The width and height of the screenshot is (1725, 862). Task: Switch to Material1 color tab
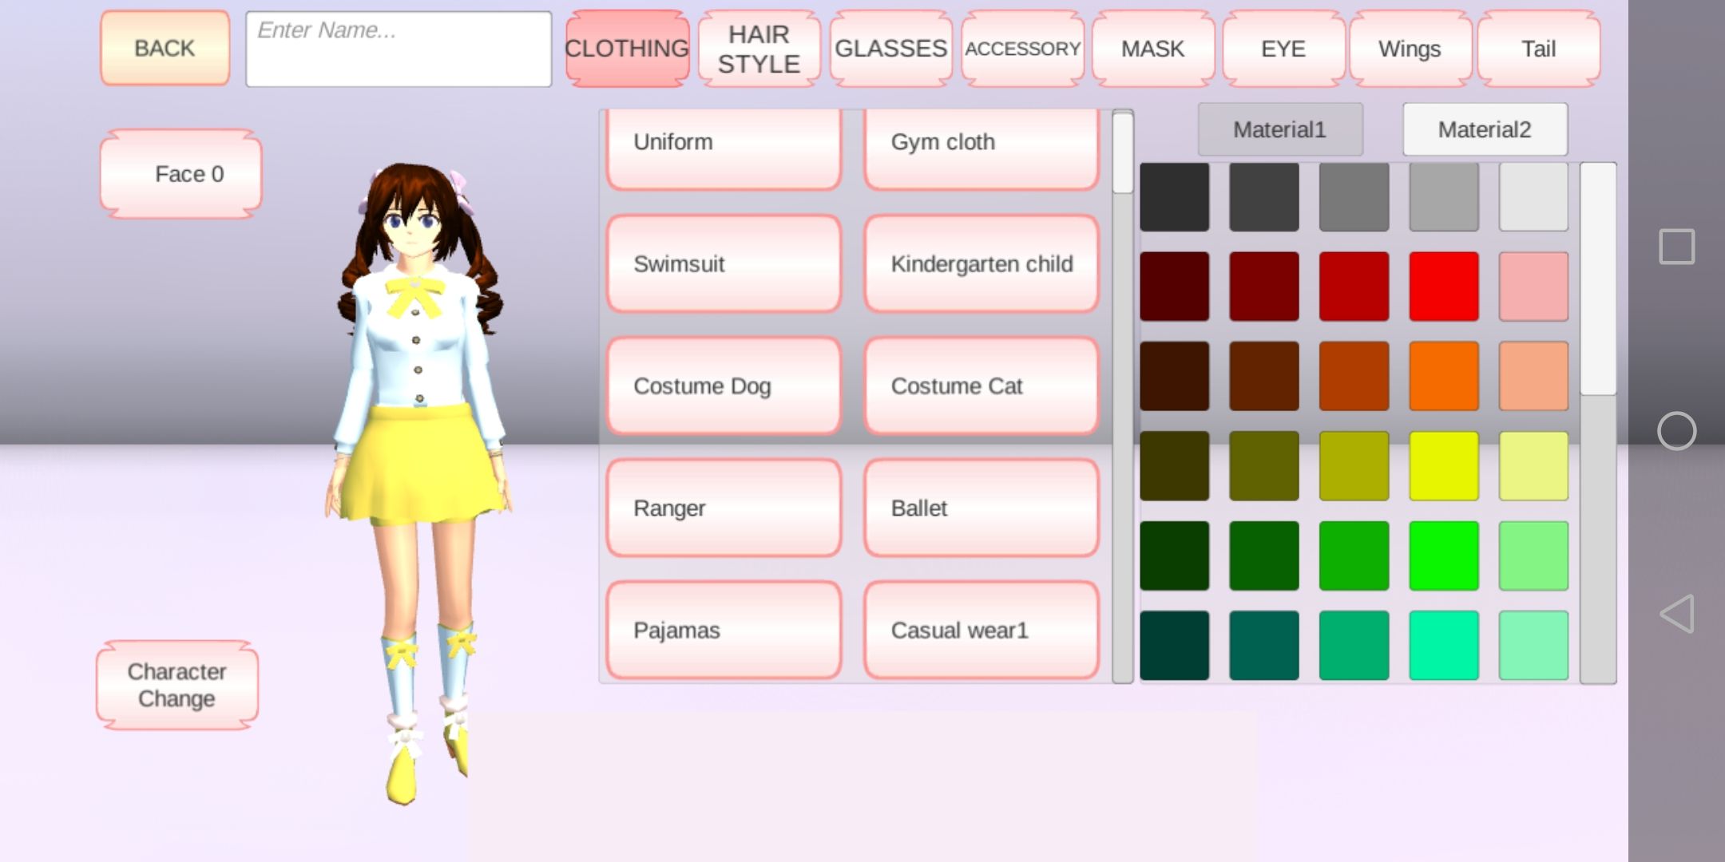click(x=1279, y=129)
